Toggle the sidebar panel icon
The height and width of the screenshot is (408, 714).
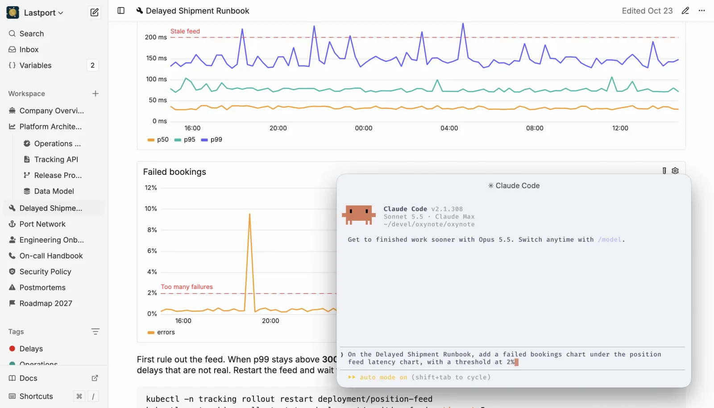coord(121,11)
